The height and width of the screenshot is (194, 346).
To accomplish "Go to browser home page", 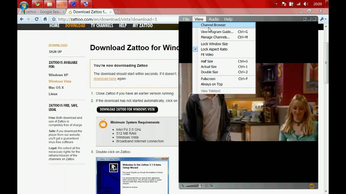I will click(x=45, y=19).
